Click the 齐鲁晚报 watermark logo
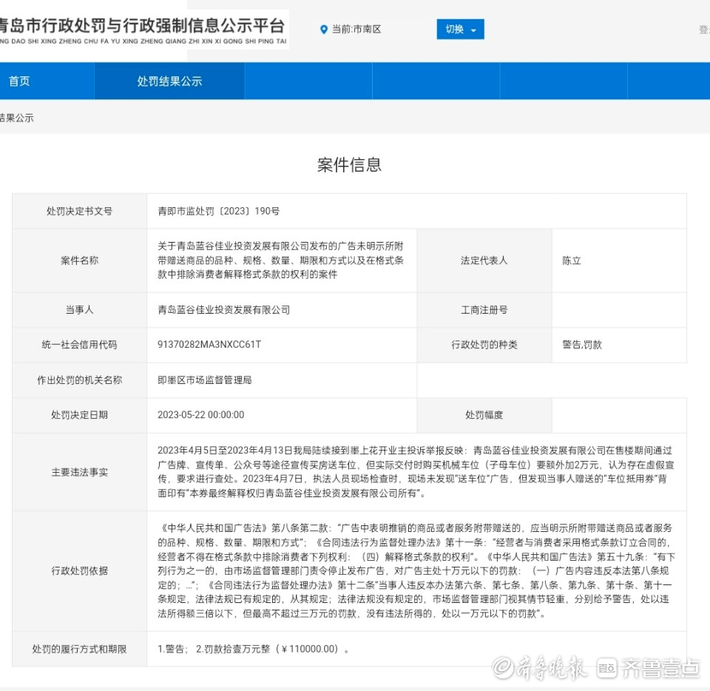 click(541, 668)
